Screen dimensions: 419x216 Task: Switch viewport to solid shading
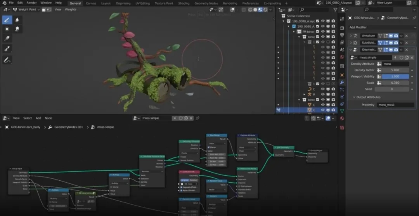click(255, 10)
